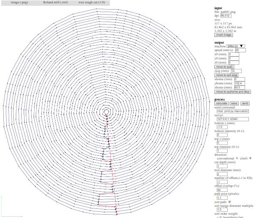Click the path error (pixels) field
Image resolution: width=258 pixels, height=218 pixels.
pos(222,198)
